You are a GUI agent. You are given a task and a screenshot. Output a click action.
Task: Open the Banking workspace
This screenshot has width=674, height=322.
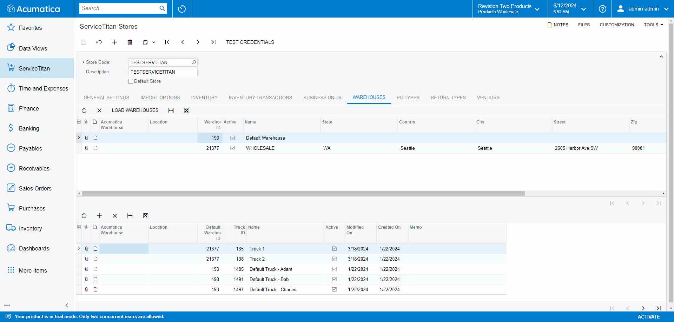point(37,128)
